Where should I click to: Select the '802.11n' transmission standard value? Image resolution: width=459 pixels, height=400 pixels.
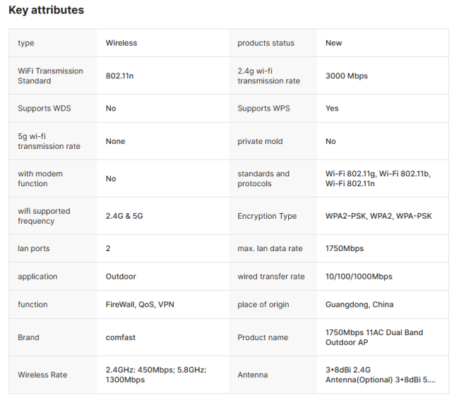click(x=119, y=75)
